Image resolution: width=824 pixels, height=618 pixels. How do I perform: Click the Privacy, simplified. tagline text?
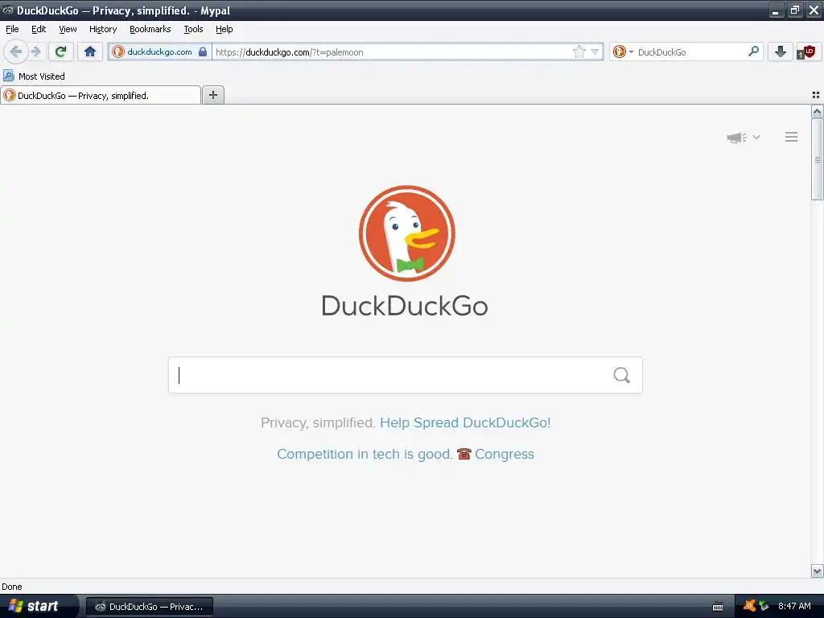[317, 422]
